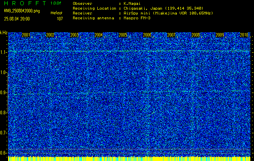Click the Chigasaki, Japan location text
Viewport: 254px width, 161px height.
click(163, 8)
